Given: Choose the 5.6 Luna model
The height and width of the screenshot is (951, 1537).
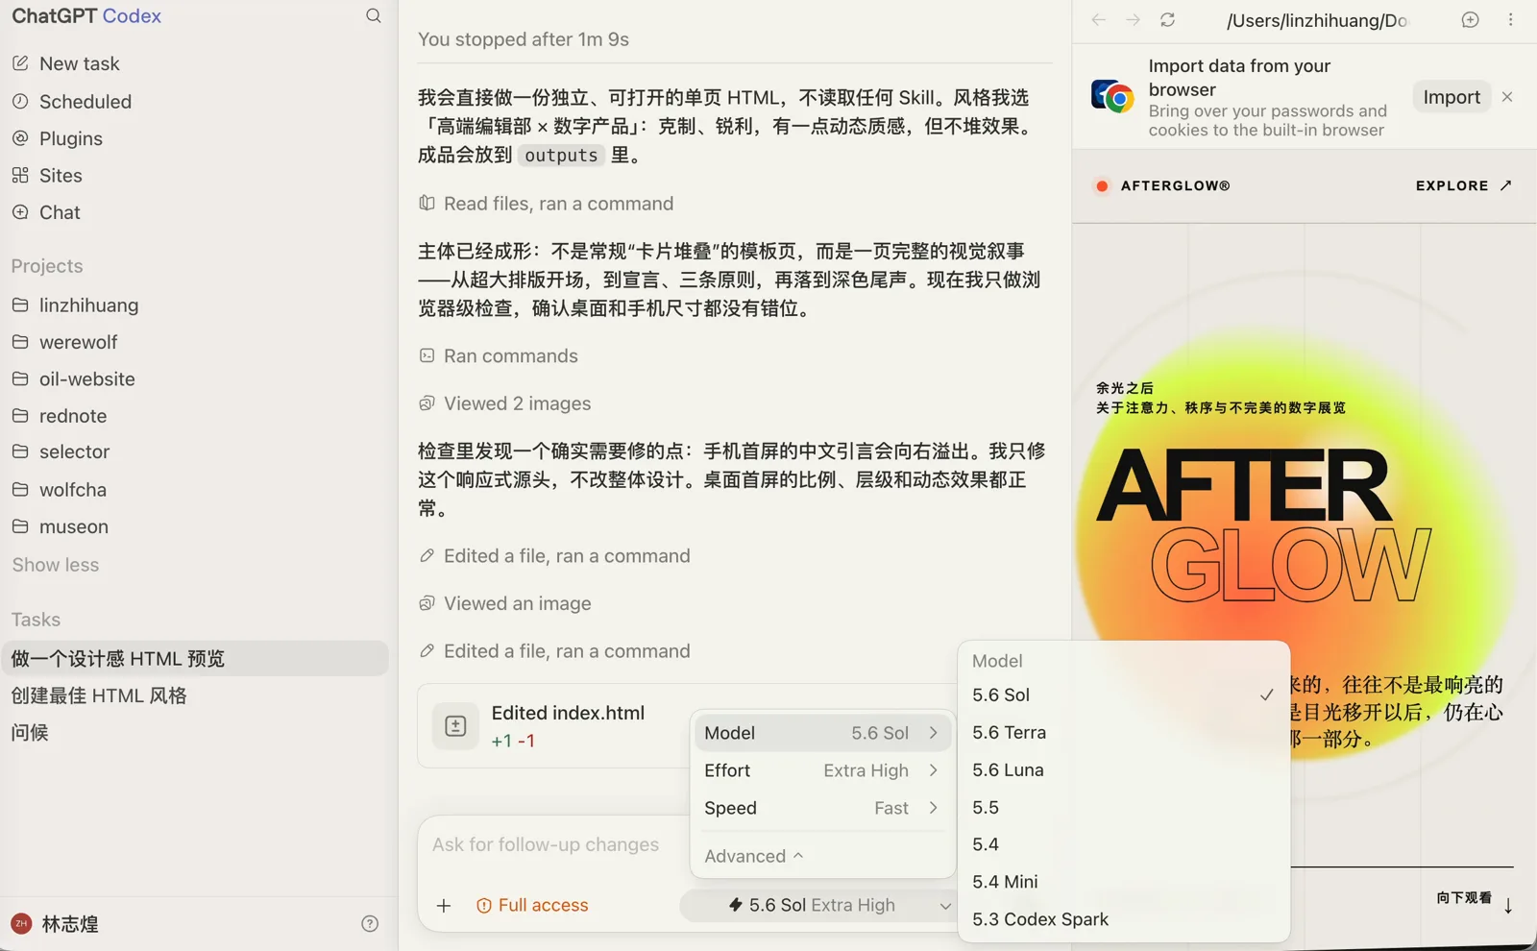Looking at the screenshot, I should point(1123,769).
